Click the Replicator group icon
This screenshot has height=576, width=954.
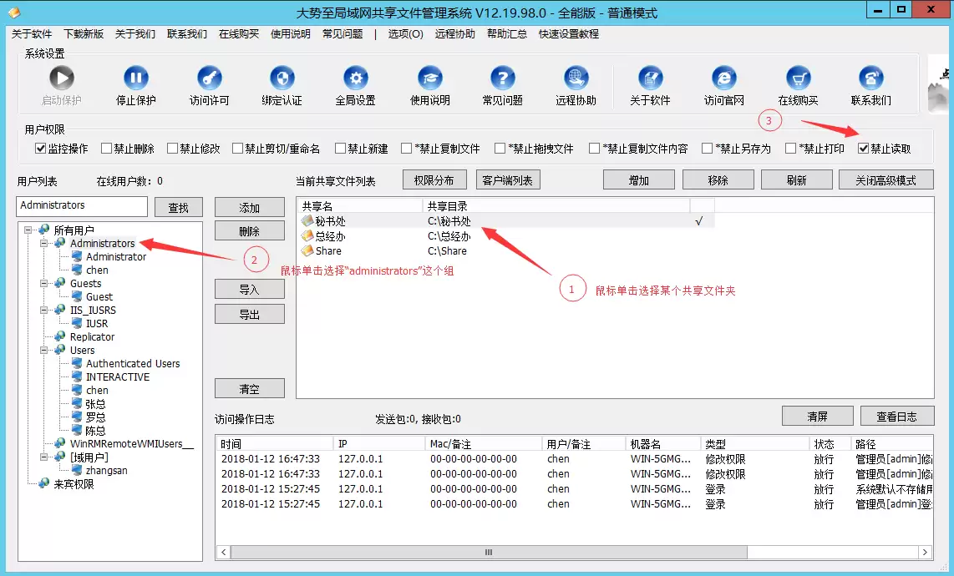point(59,336)
